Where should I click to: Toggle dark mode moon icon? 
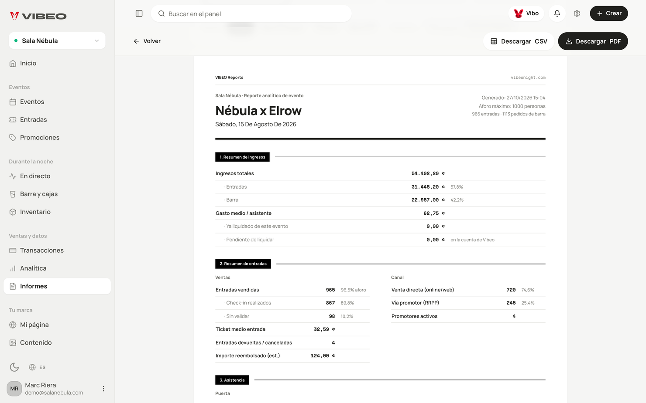14,367
